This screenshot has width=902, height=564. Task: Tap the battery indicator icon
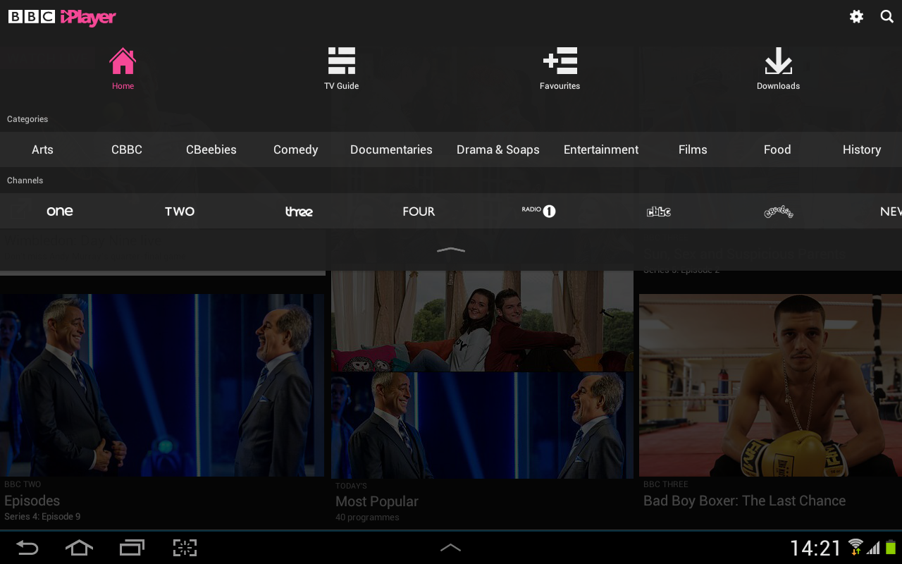(x=891, y=547)
